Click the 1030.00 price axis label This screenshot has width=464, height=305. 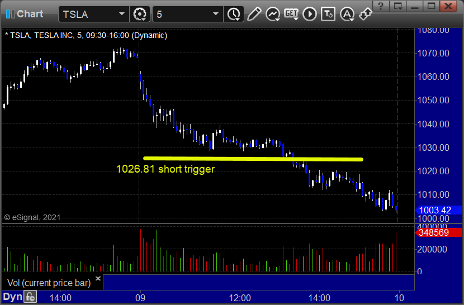pos(433,147)
